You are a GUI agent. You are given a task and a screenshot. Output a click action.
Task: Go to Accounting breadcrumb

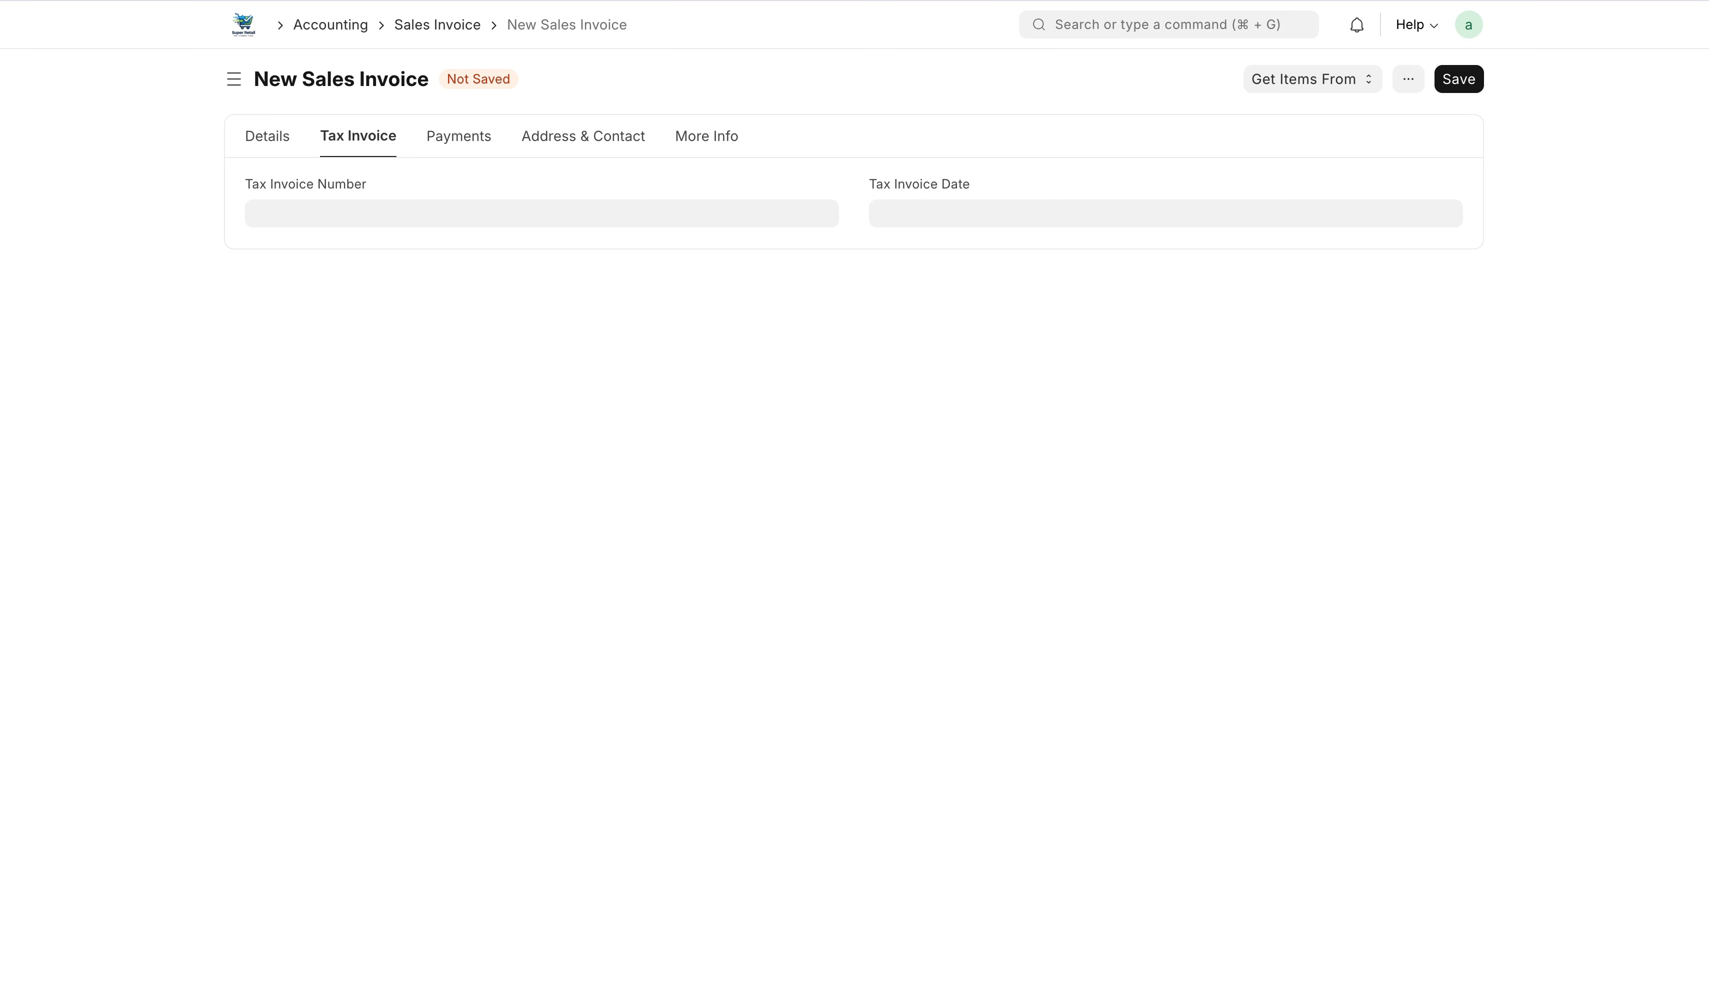pos(330,25)
